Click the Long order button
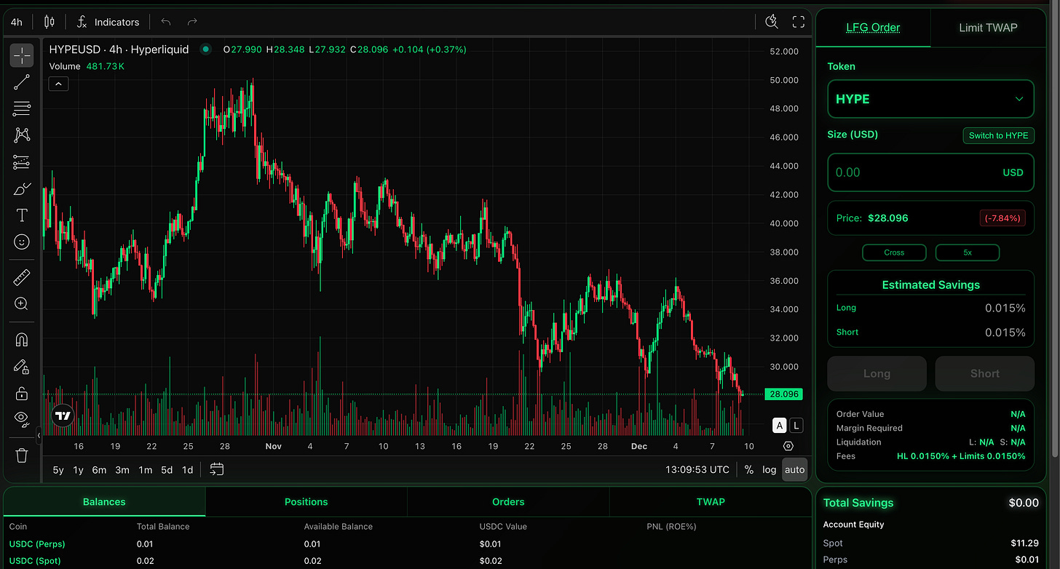 point(877,373)
